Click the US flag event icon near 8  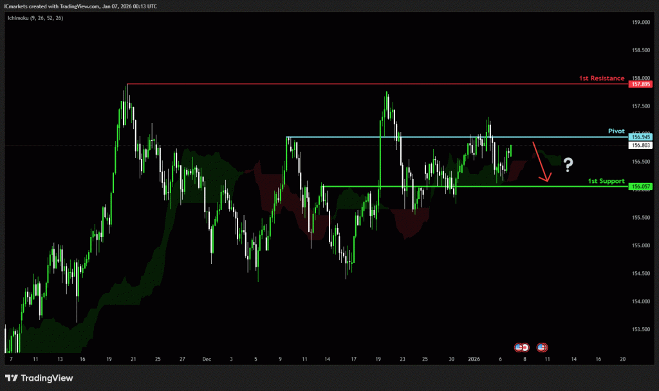519,347
